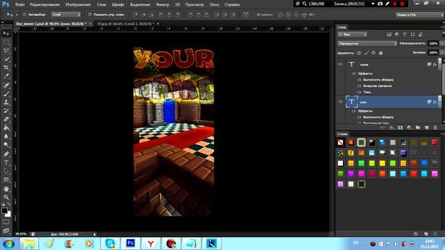445x250 pixels.
Task: Select the Lasso tool
Action: 6,51
